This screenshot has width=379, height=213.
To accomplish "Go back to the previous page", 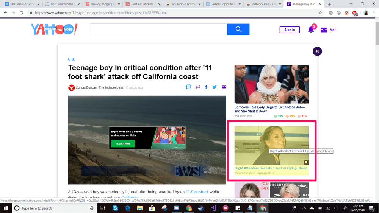I will (6, 13).
